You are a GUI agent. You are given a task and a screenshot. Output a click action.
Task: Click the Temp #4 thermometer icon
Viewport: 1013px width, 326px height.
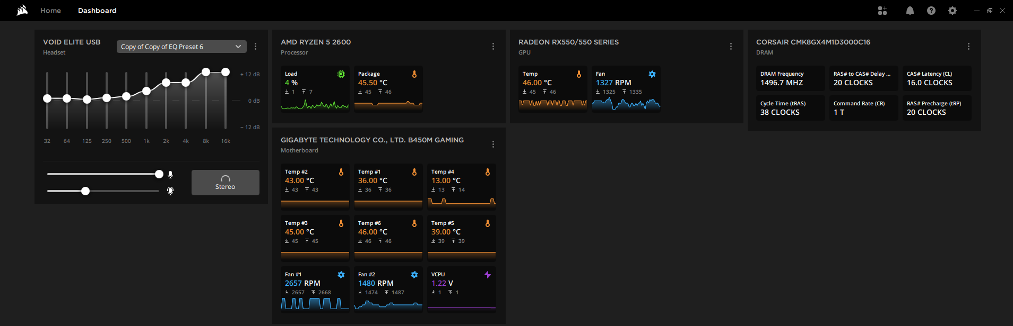point(488,172)
